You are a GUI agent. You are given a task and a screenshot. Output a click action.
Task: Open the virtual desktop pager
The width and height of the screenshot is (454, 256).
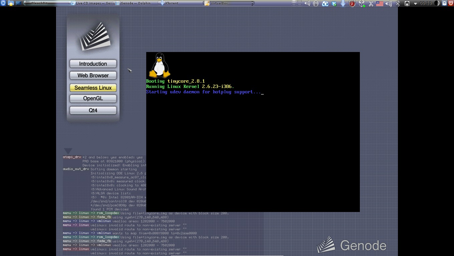(x=297, y=3)
